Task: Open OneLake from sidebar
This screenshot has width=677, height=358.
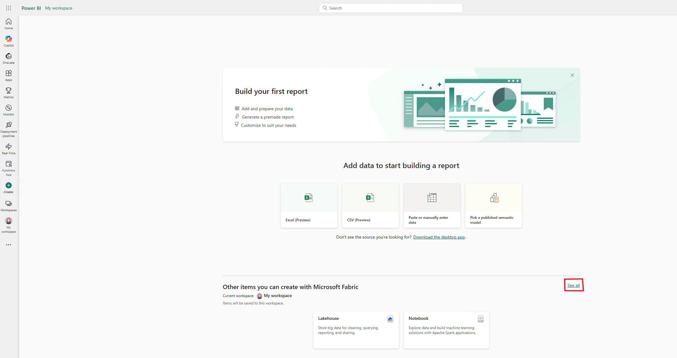Action: pos(9,58)
